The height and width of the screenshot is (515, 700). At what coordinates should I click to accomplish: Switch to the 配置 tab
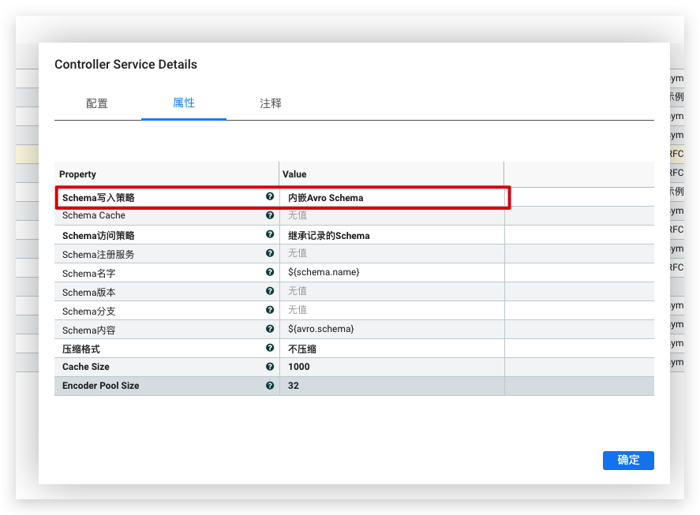97,103
